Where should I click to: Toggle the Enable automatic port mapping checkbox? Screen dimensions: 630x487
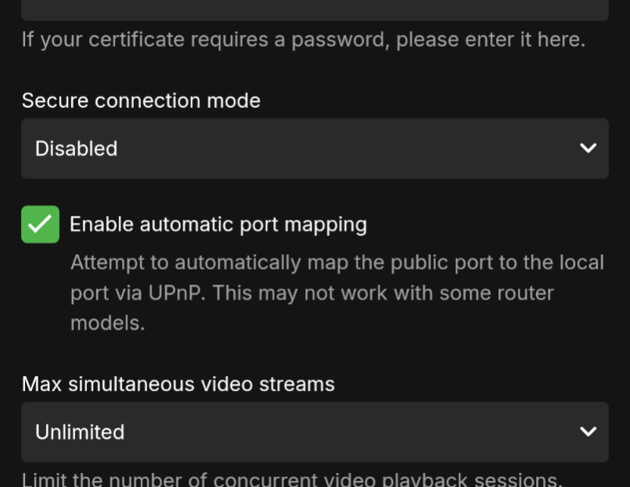[x=40, y=224]
